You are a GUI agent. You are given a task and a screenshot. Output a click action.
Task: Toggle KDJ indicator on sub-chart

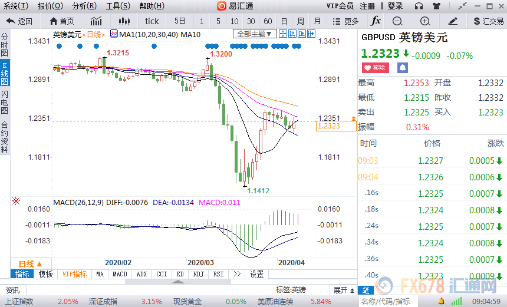pyautogui.click(x=199, y=274)
